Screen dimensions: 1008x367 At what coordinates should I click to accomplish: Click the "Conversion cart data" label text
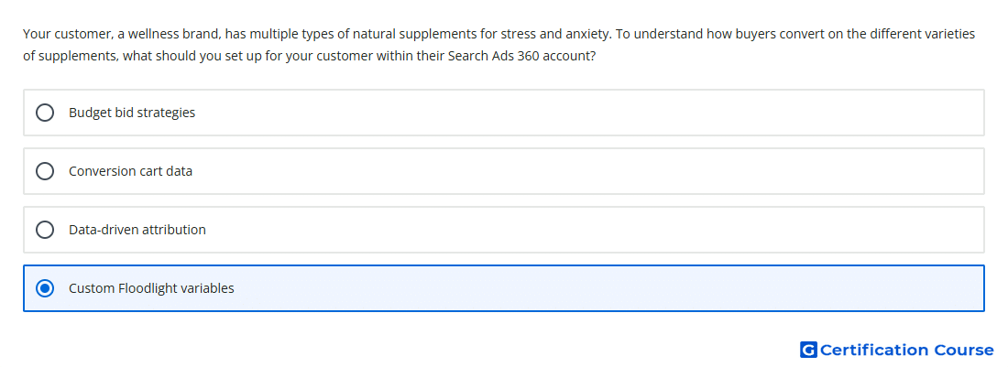(x=130, y=171)
